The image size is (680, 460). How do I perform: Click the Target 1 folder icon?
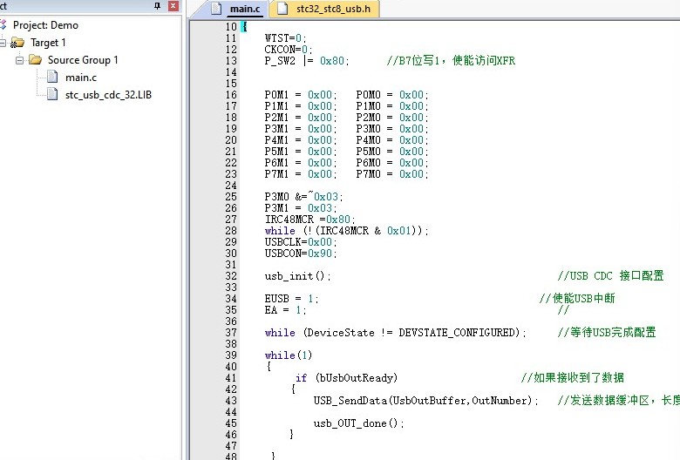17,43
